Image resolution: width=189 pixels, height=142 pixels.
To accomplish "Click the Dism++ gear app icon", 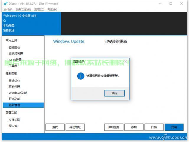I will (6, 4).
